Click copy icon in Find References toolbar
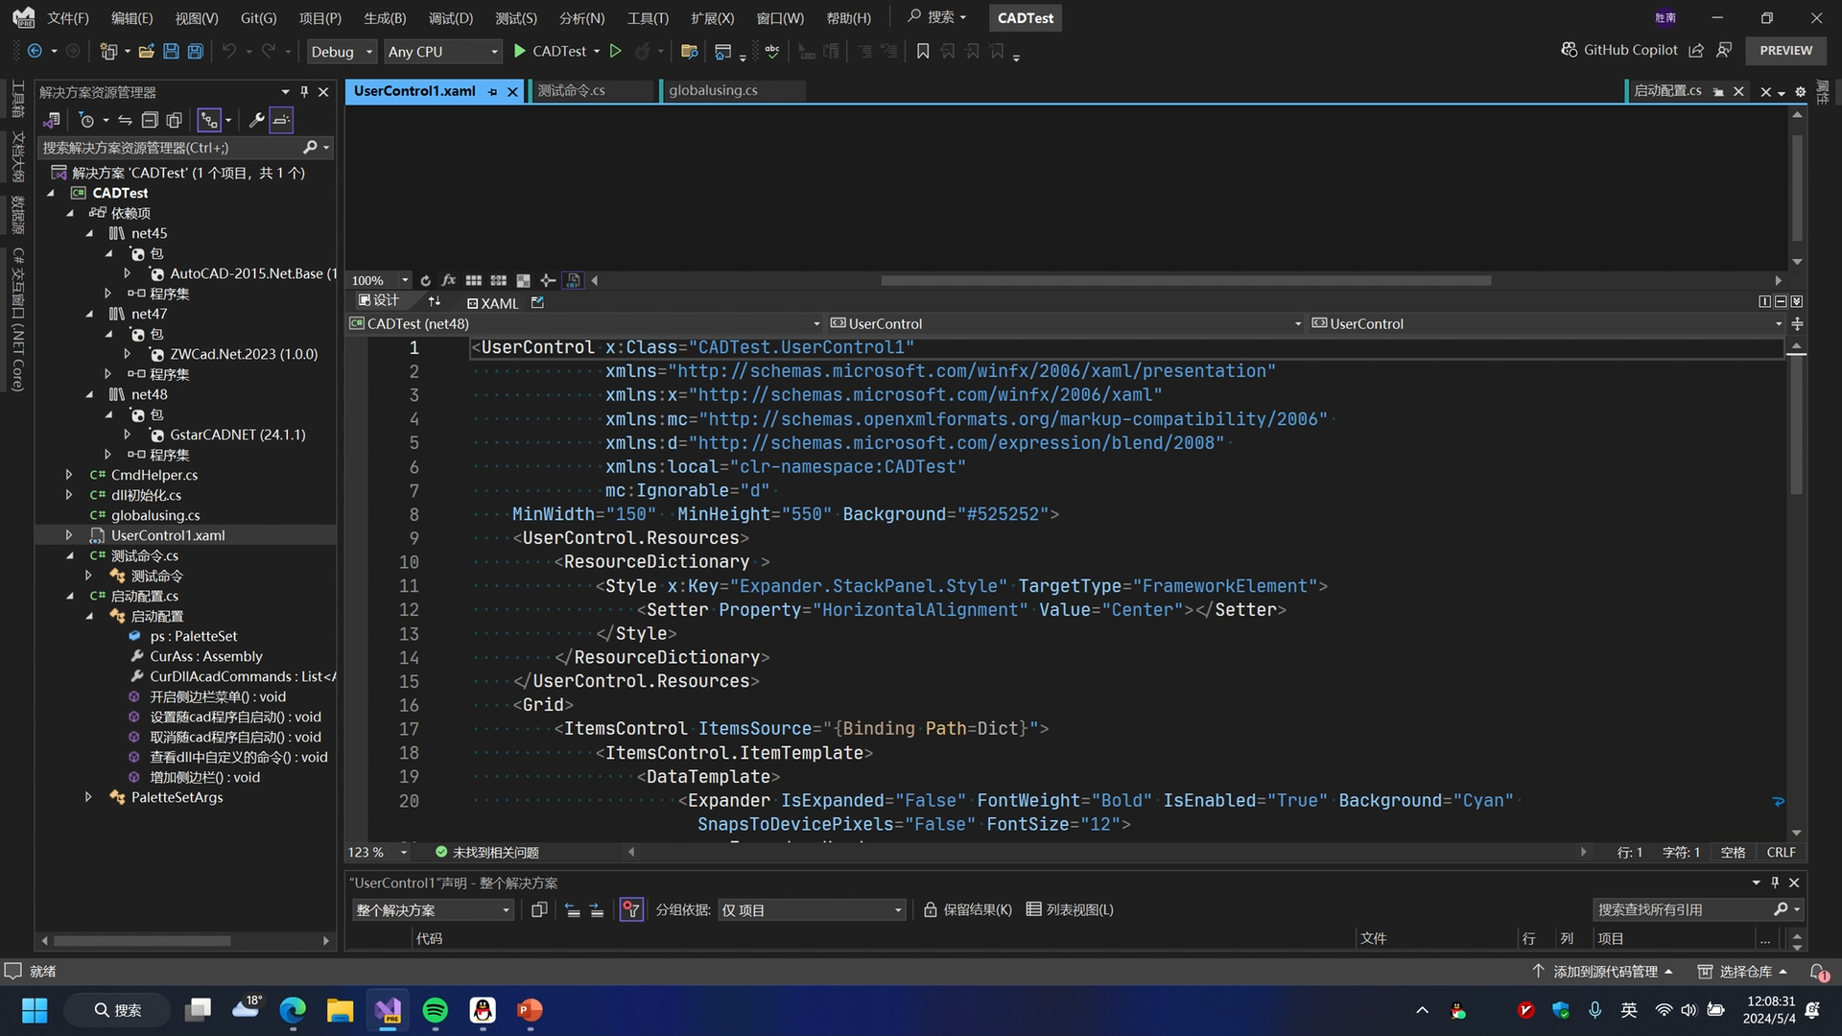Viewport: 1842px width, 1036px height. 539,909
